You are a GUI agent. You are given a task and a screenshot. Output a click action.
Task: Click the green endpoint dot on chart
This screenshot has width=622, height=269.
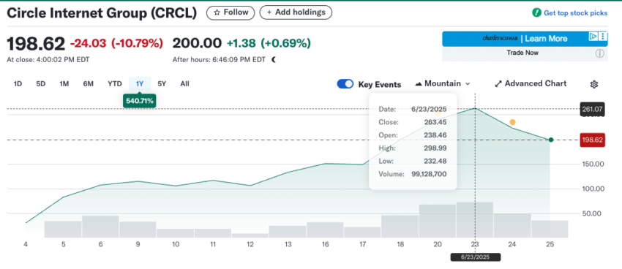550,140
